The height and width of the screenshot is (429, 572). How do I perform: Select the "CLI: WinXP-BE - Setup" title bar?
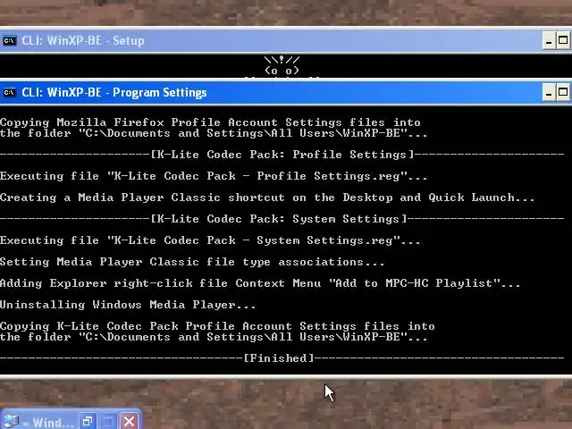click(x=286, y=40)
